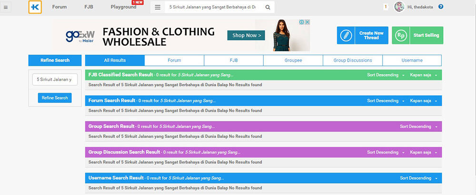Open Sort Descending in FJB Classified results
This screenshot has height=195, width=476.
386,75
